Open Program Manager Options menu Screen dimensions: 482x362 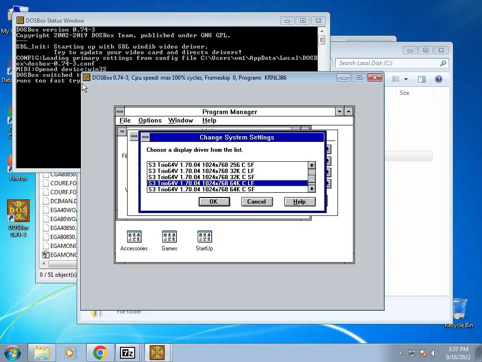click(x=150, y=120)
